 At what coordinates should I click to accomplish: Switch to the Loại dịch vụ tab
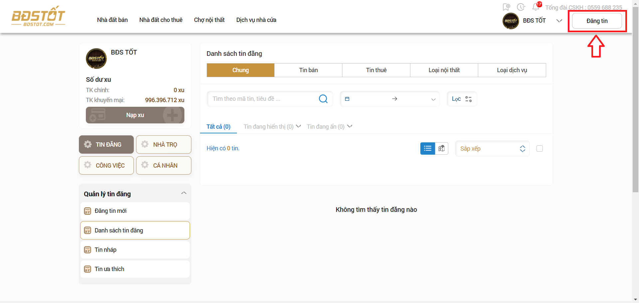tap(512, 70)
